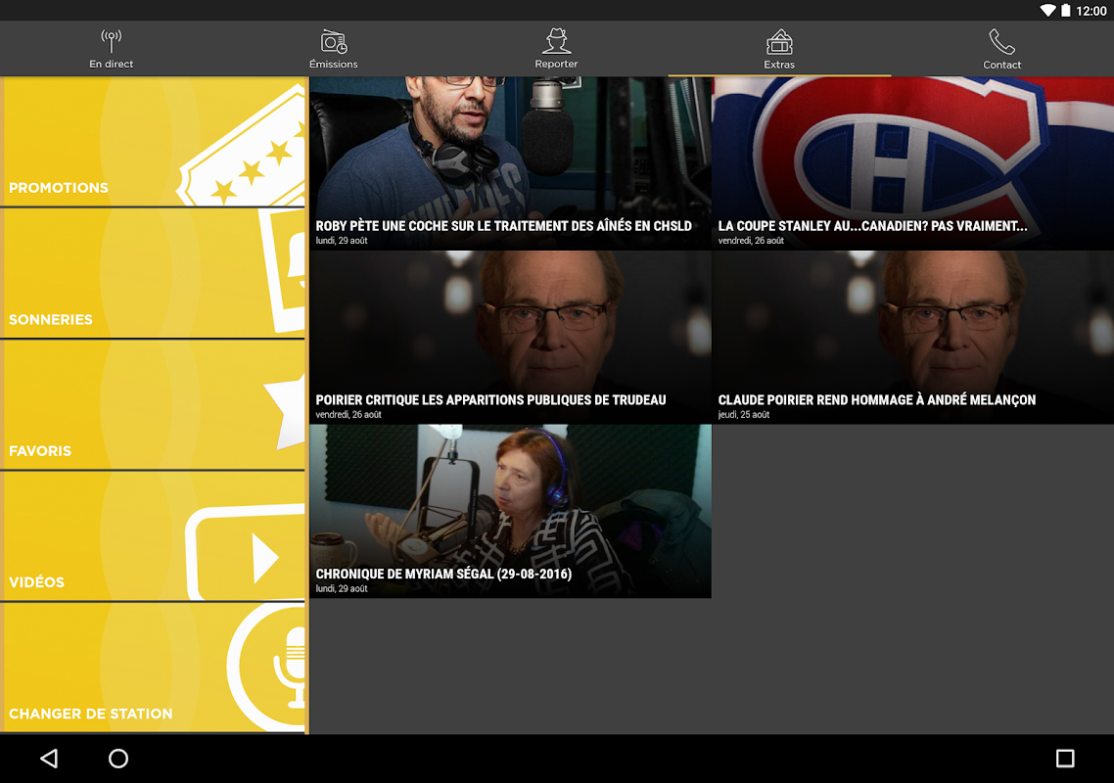Open Chronique de Myriam Ségal thumbnail
This screenshot has width=1114, height=783.
510,512
